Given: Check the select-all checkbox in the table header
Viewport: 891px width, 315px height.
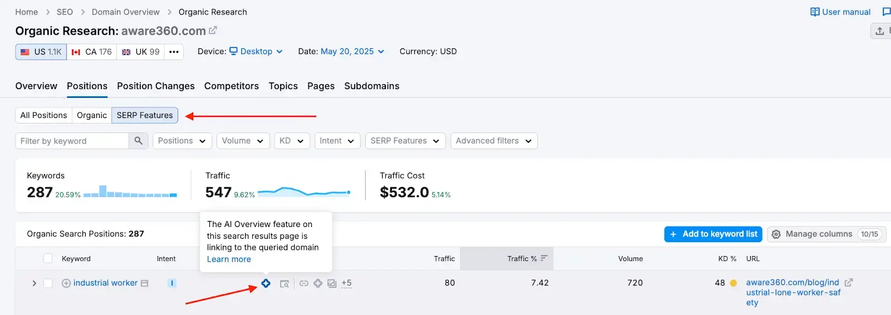Looking at the screenshot, I should (x=48, y=258).
